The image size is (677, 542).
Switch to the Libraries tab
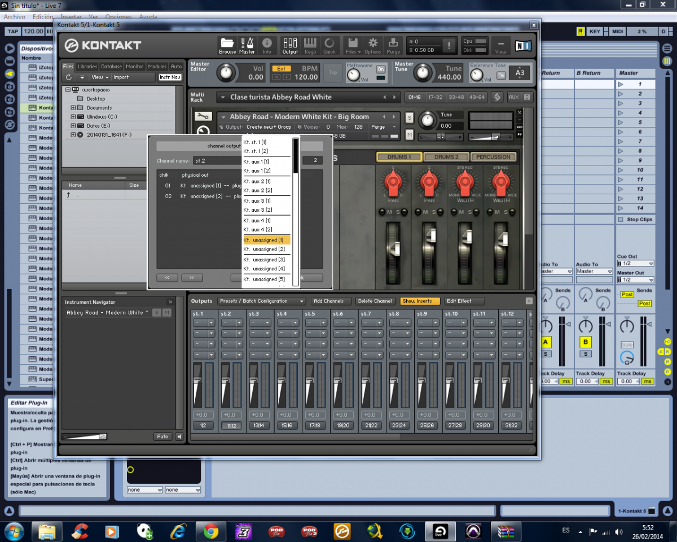(87, 67)
